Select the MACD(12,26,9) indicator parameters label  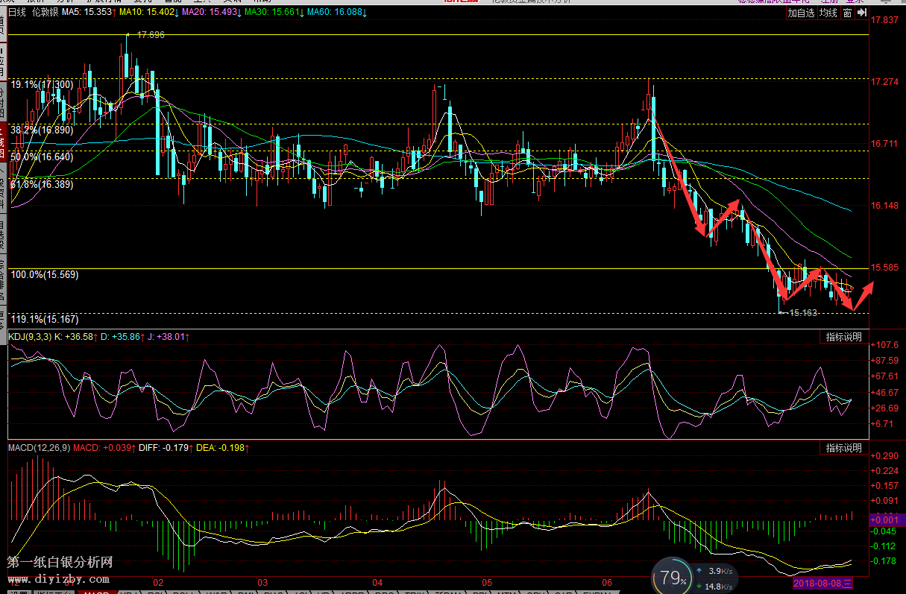38,448
